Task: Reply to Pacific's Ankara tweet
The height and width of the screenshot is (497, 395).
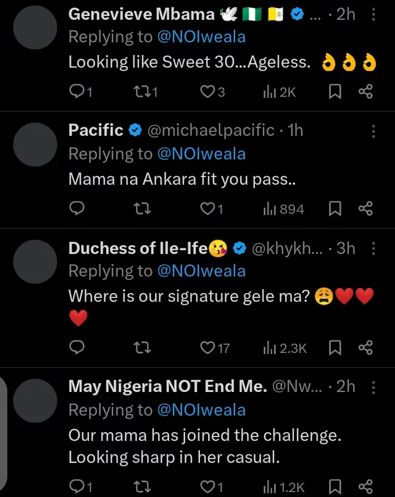Action: [x=76, y=209]
